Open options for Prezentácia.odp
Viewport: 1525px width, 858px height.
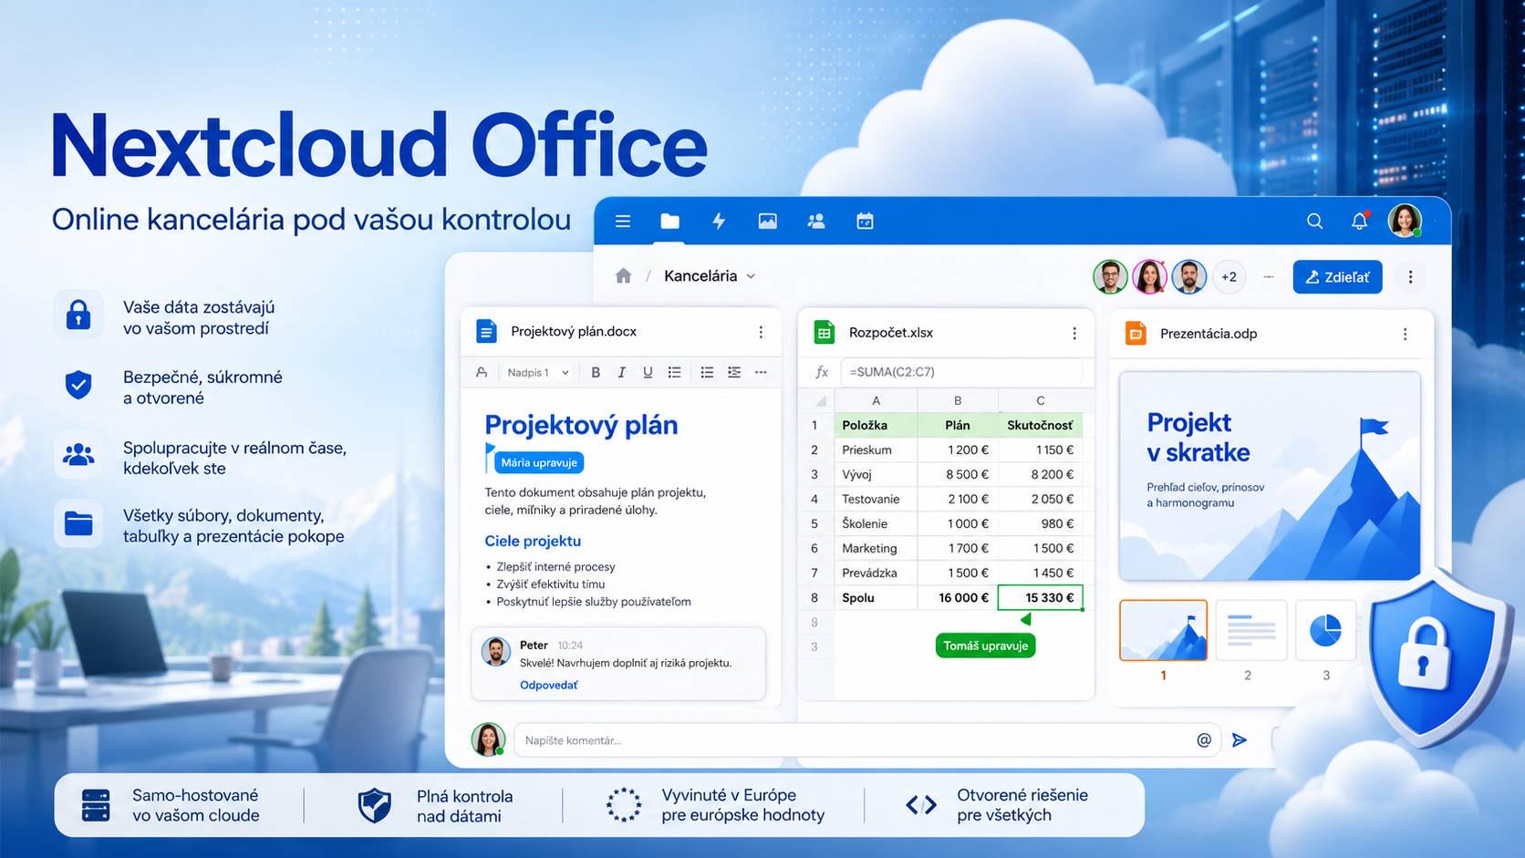point(1405,335)
